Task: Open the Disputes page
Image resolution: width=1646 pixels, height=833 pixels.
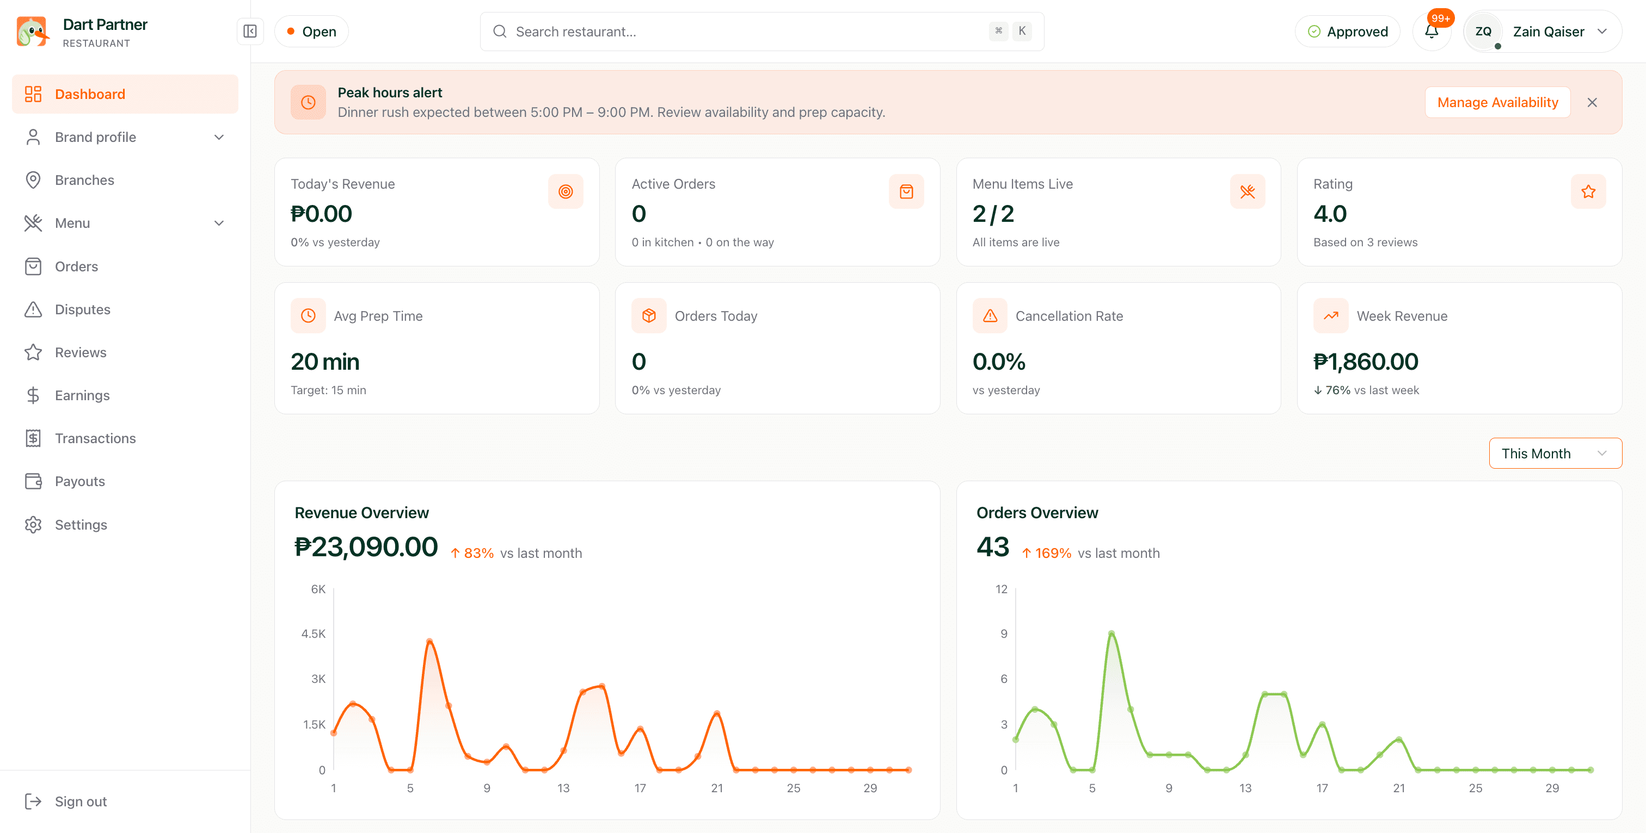Action: (x=125, y=309)
